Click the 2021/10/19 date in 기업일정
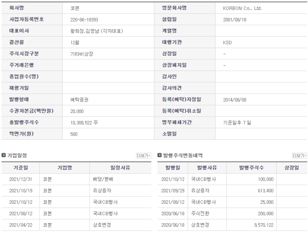The height and width of the screenshot is (232, 308). [21, 191]
